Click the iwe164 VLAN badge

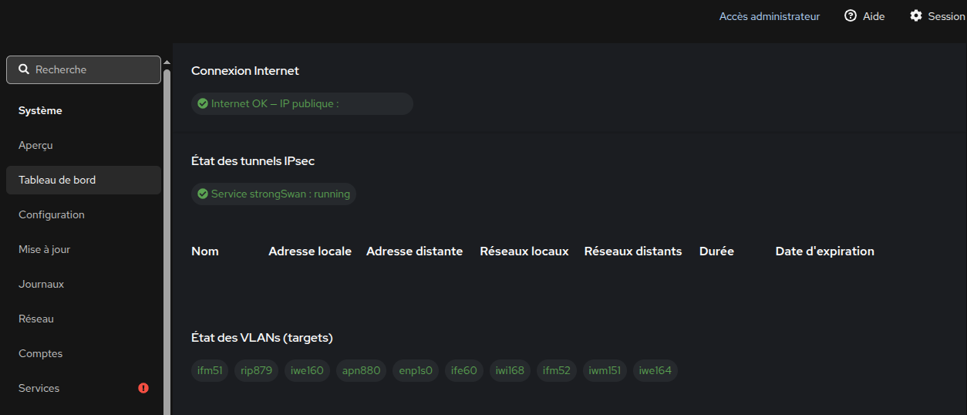(x=655, y=370)
